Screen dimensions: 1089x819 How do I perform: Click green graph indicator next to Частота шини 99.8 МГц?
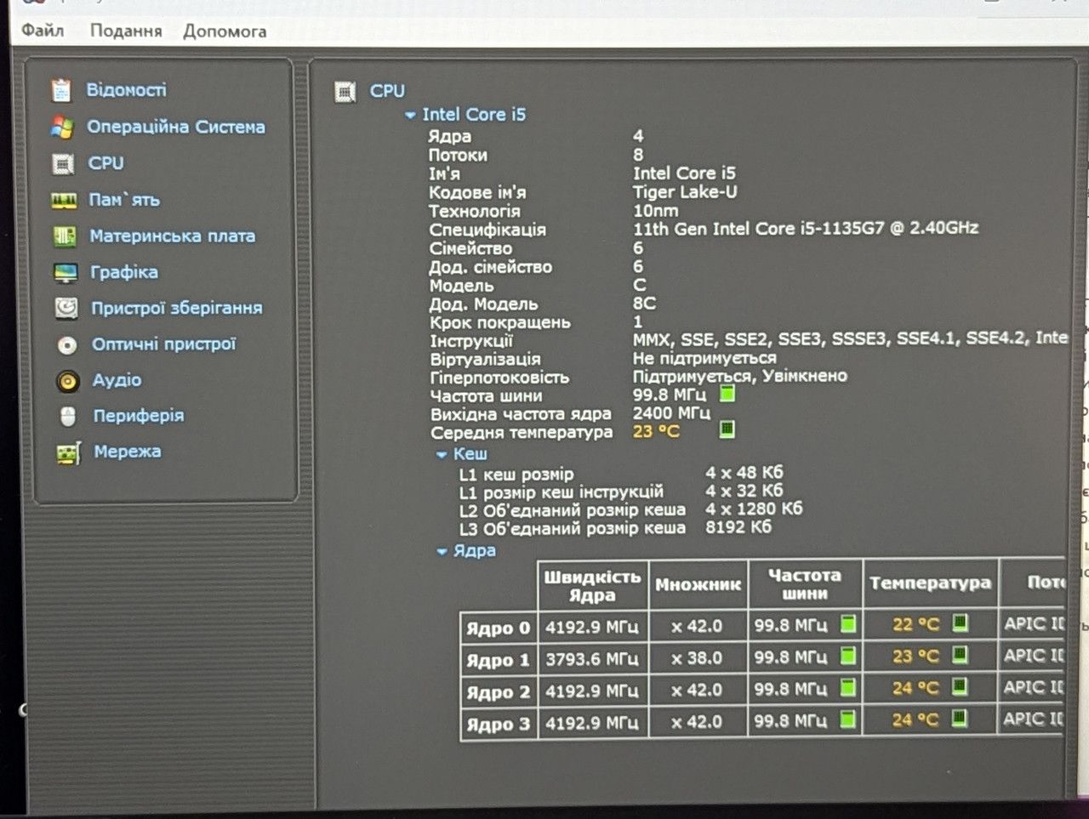pyautogui.click(x=727, y=394)
